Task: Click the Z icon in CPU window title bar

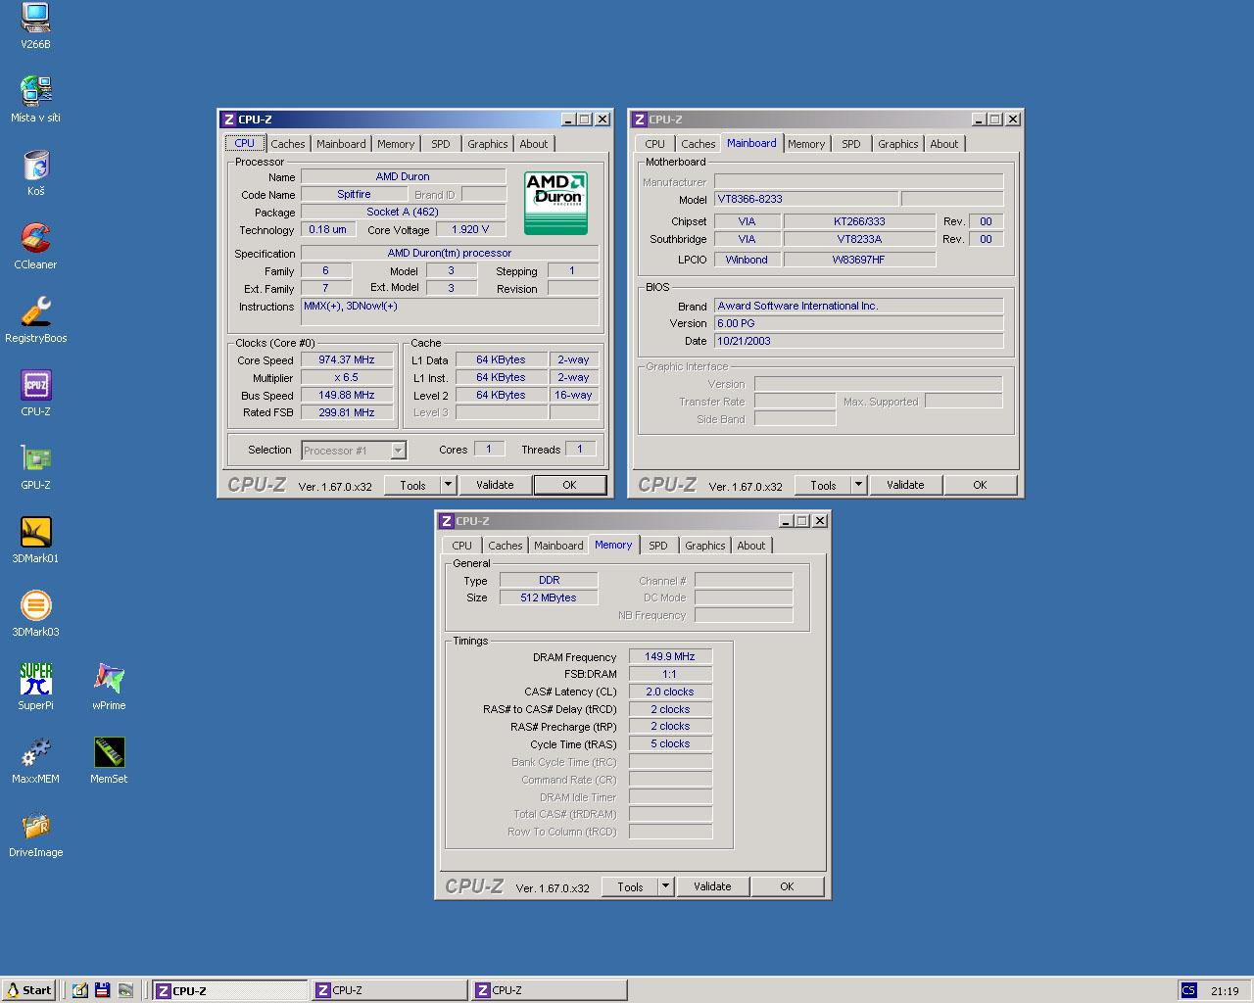Action: click(228, 119)
